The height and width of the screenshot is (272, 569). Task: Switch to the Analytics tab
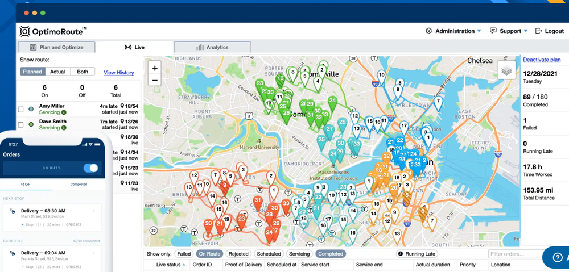tap(212, 47)
